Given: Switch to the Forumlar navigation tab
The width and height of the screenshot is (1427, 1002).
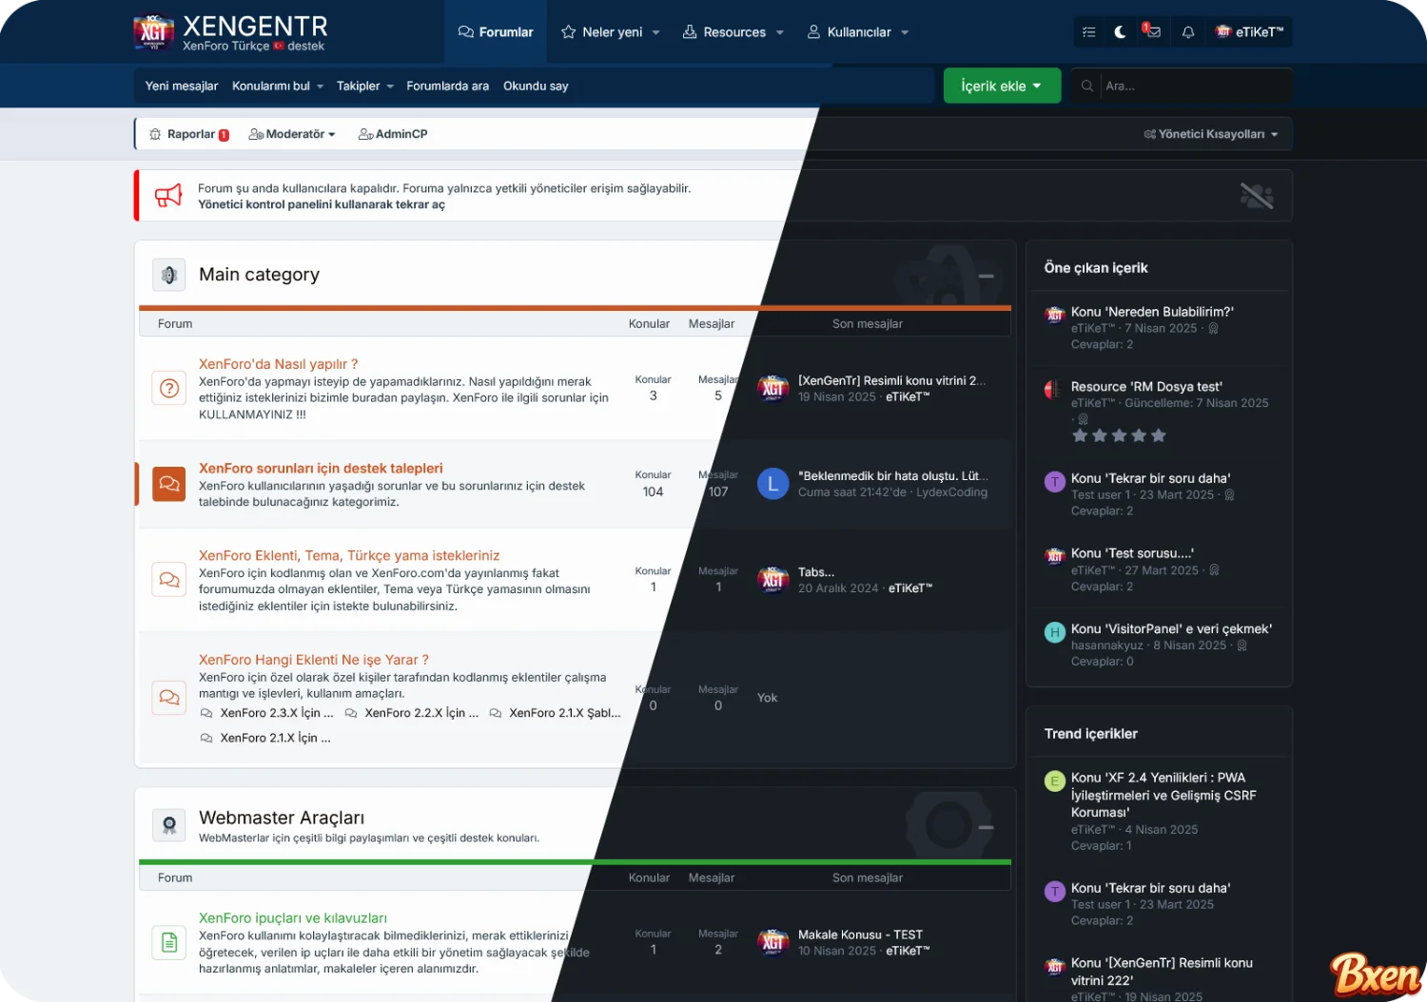Looking at the screenshot, I should pos(496,32).
